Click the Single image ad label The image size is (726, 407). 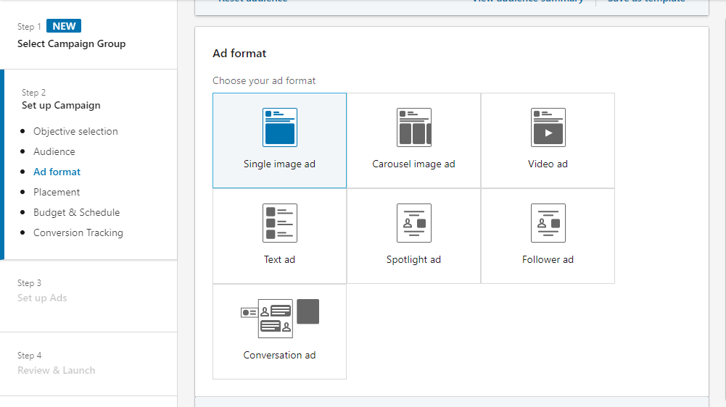280,164
